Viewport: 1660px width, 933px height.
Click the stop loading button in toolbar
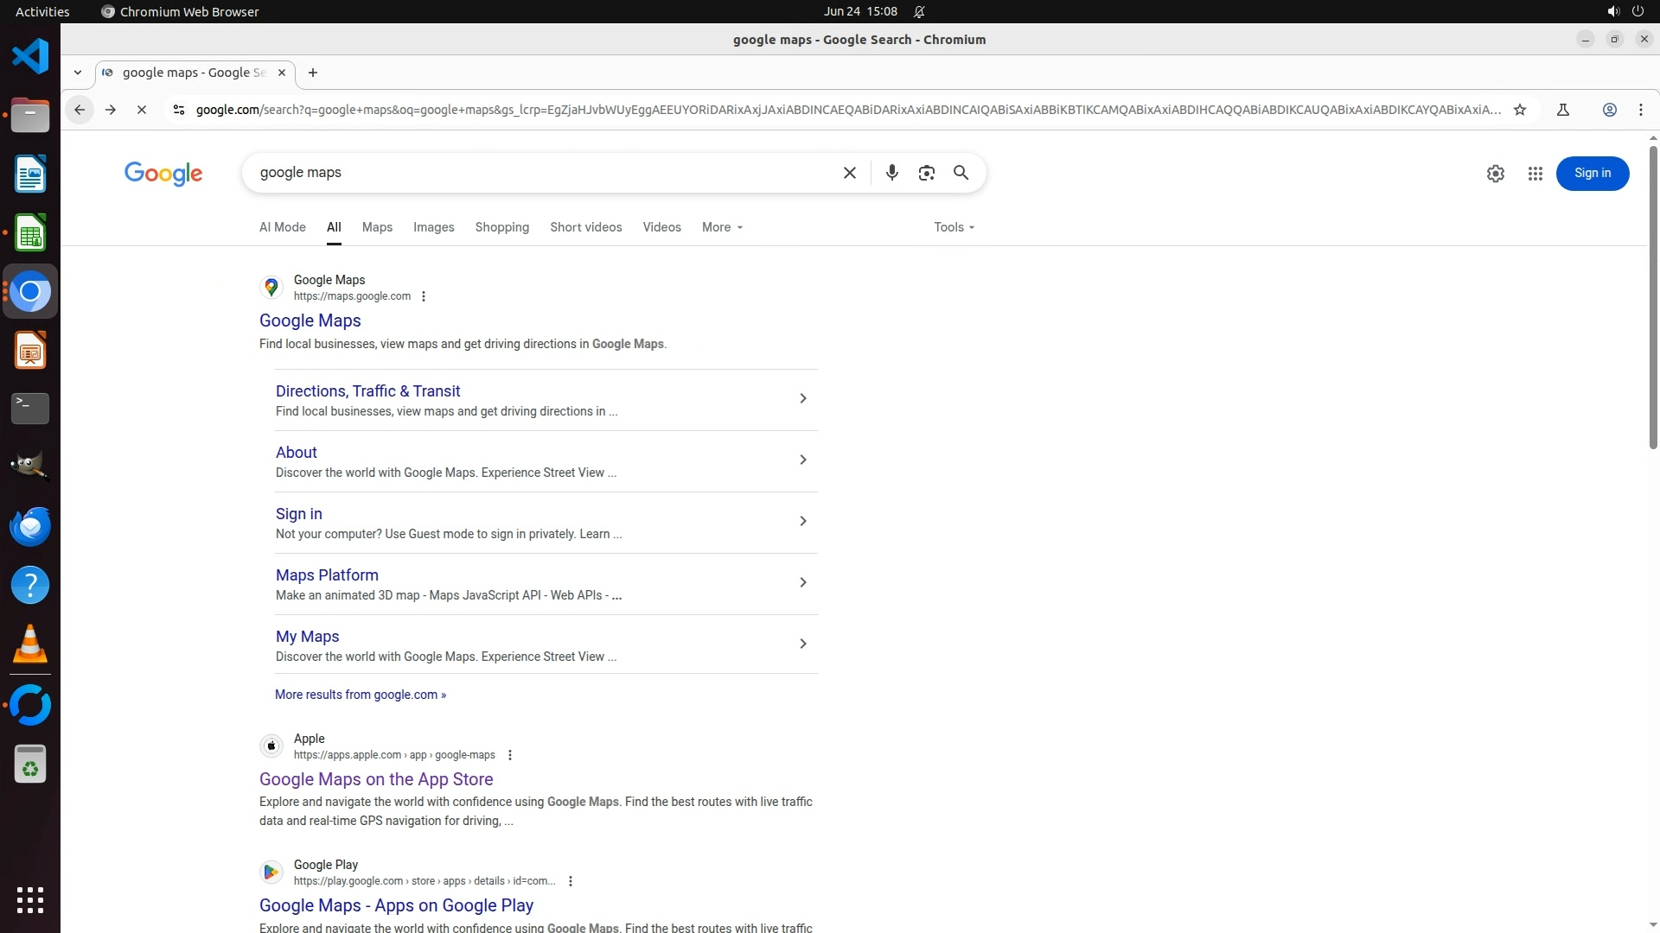142,110
